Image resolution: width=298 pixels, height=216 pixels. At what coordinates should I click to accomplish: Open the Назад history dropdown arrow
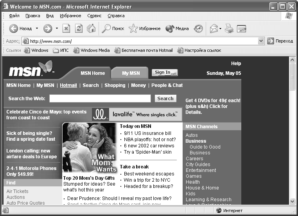pos(37,28)
